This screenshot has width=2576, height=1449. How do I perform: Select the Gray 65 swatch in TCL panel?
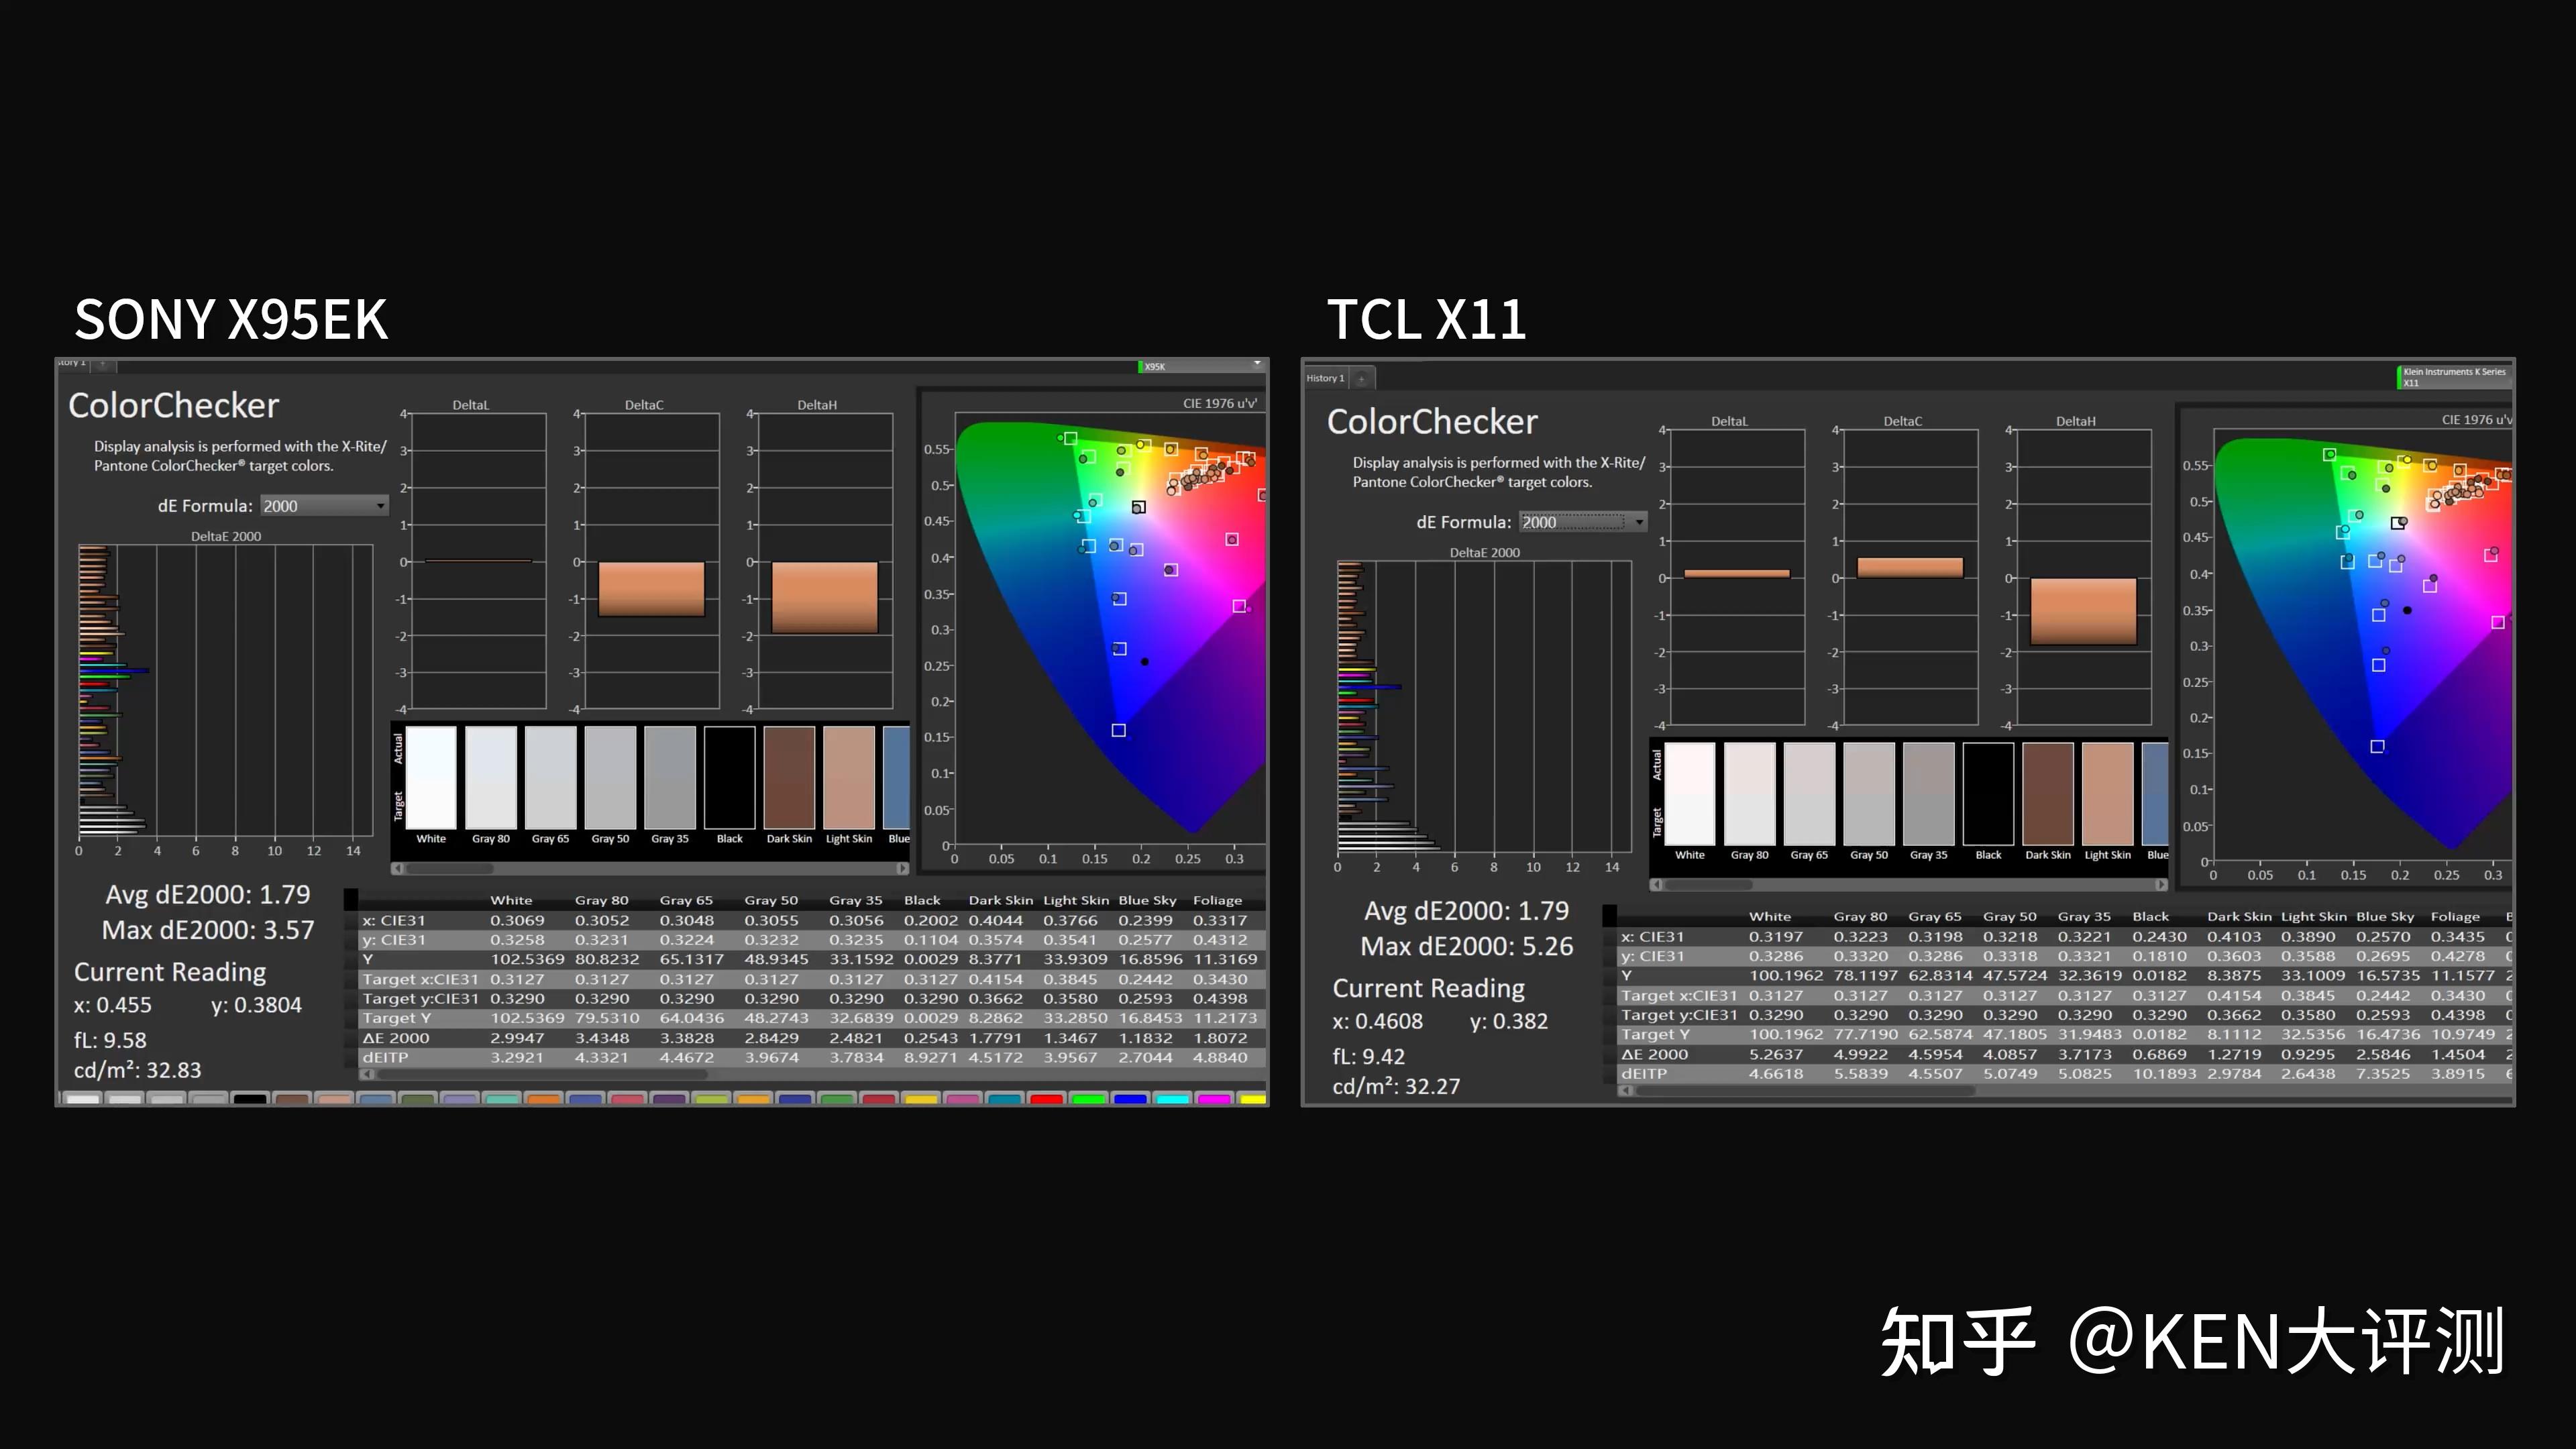click(1810, 793)
